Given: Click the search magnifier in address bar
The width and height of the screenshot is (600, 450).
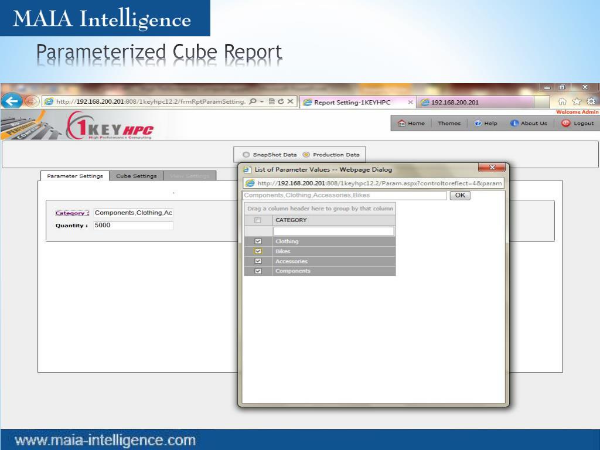Looking at the screenshot, I should pyautogui.click(x=253, y=101).
